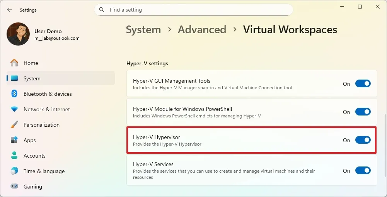Click the Gaming controller icon

click(x=14, y=186)
